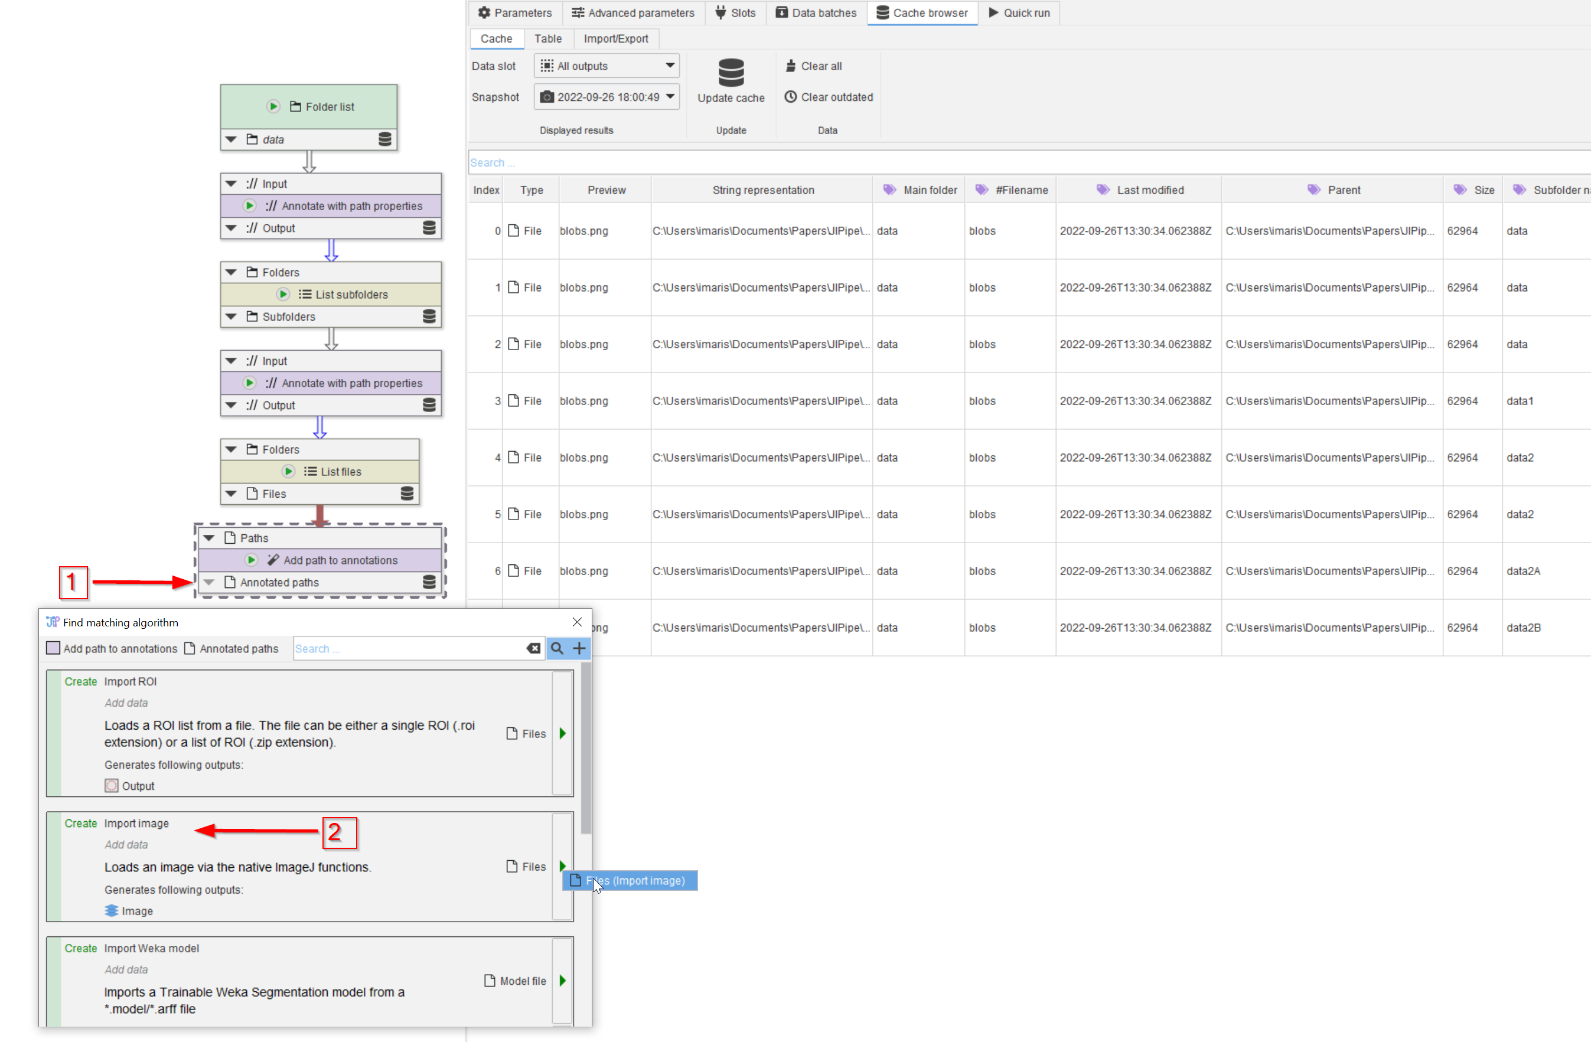The height and width of the screenshot is (1042, 1591).
Task: Click green arrow next to Import ROI Files
Action: 563,733
